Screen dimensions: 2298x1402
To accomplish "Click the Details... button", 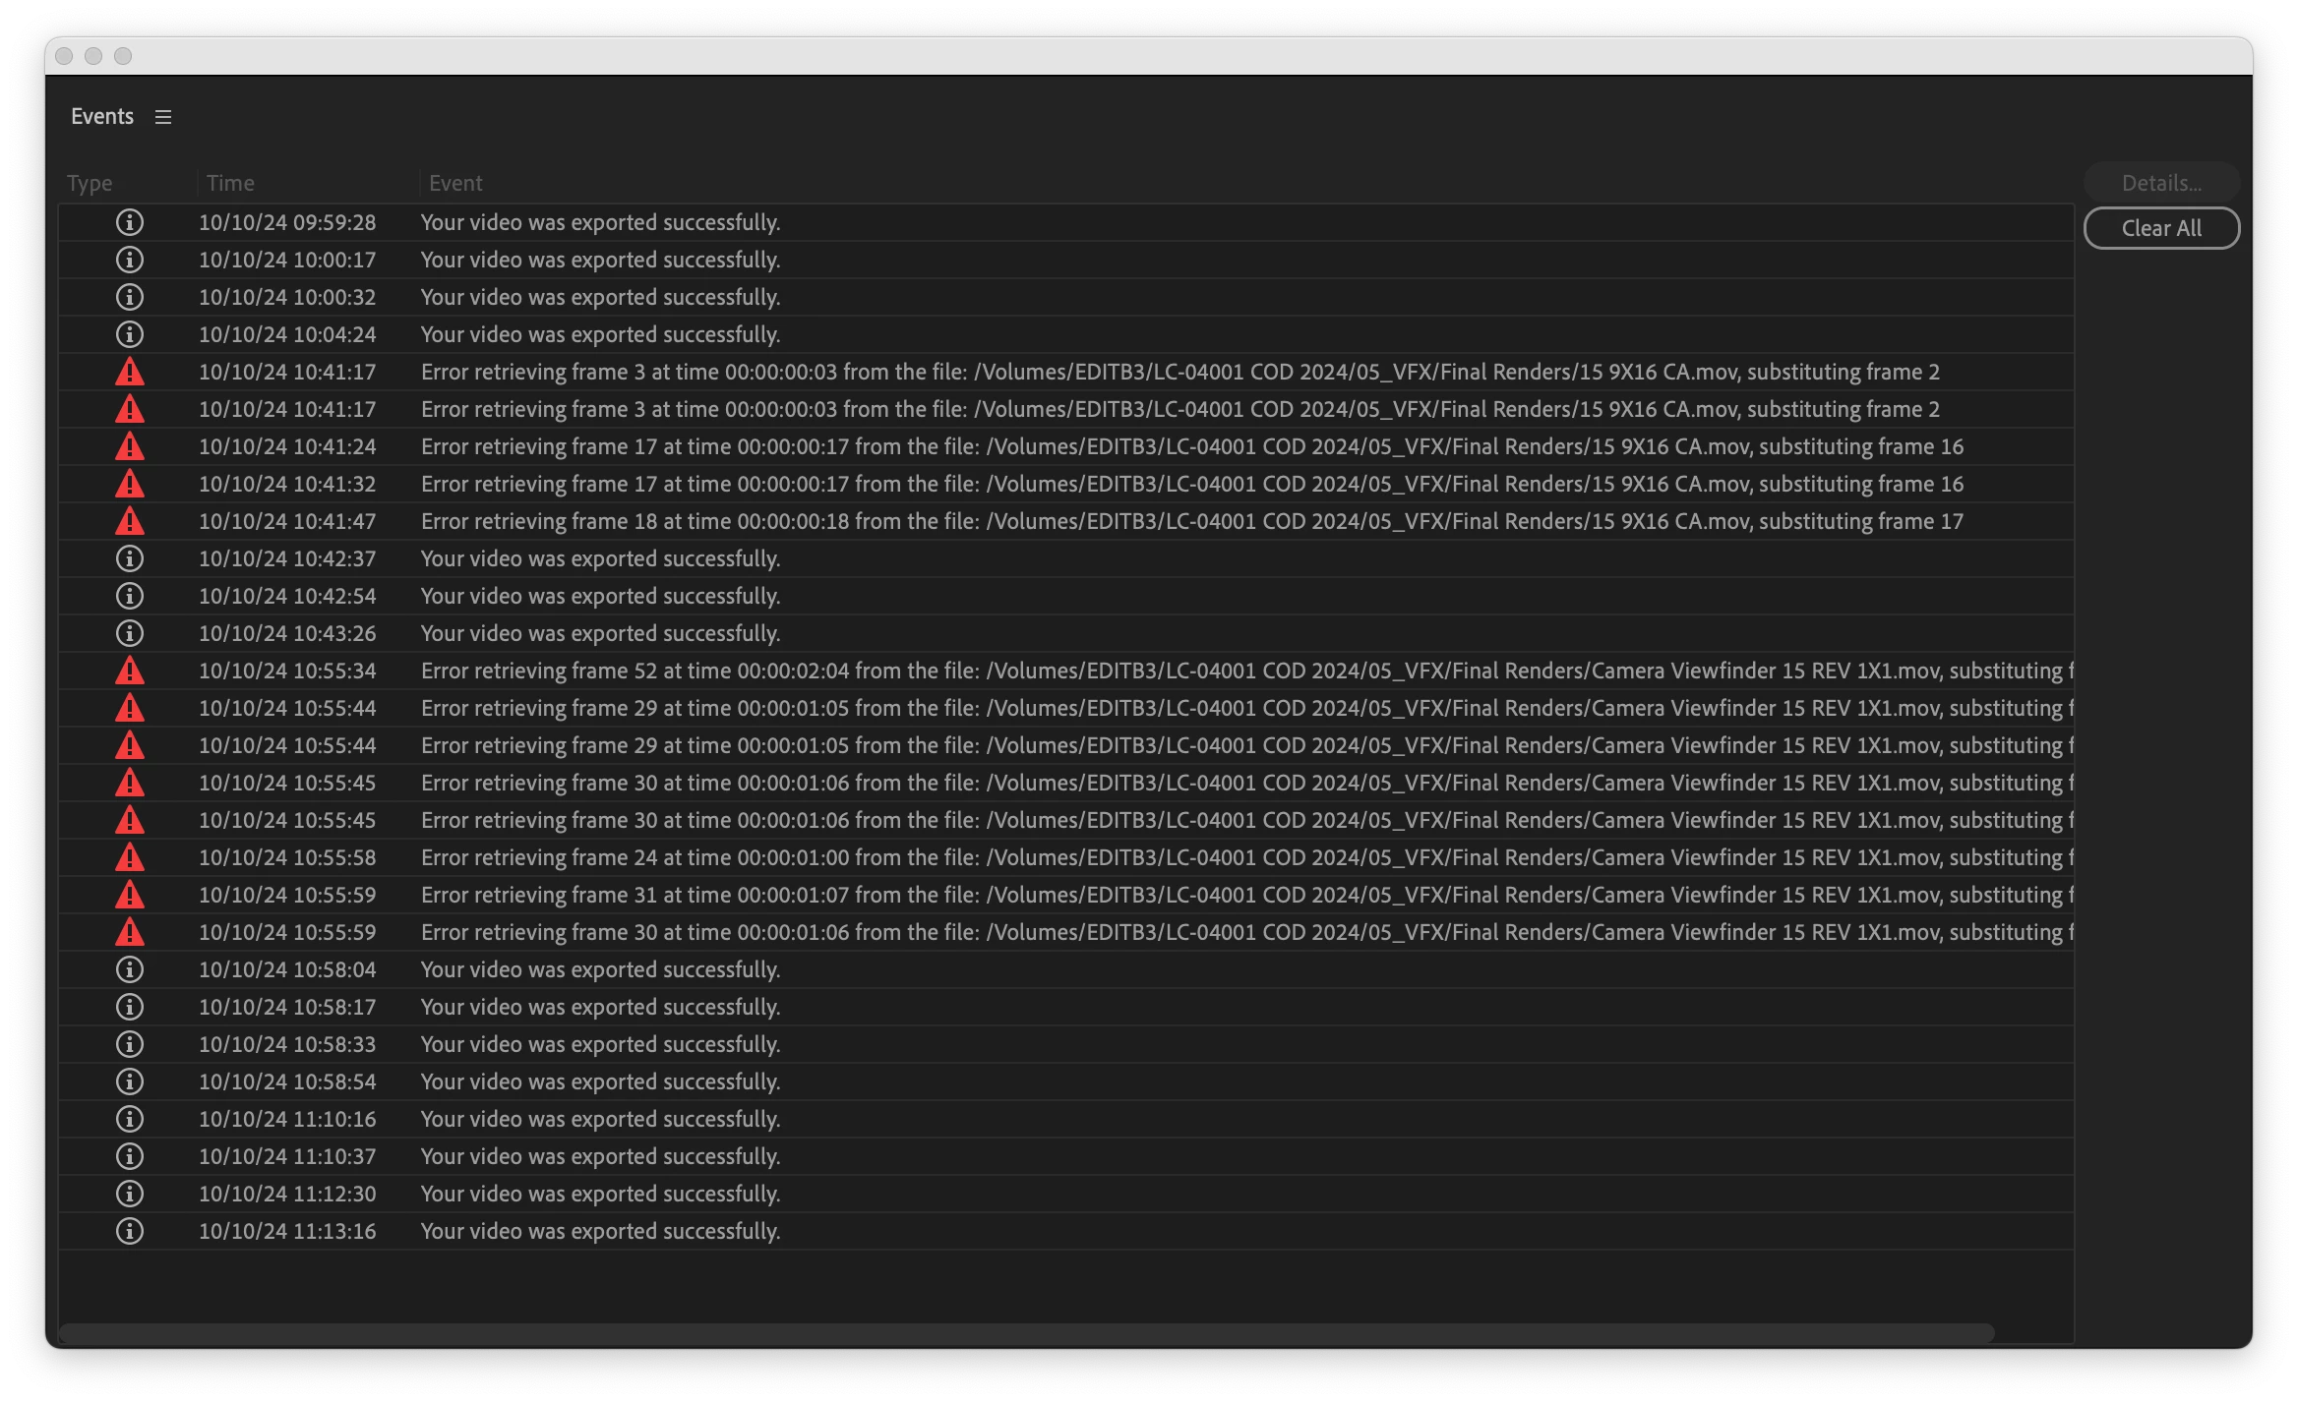I will (x=2161, y=183).
